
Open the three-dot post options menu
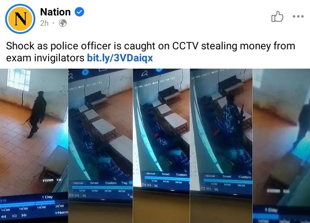[298, 16]
